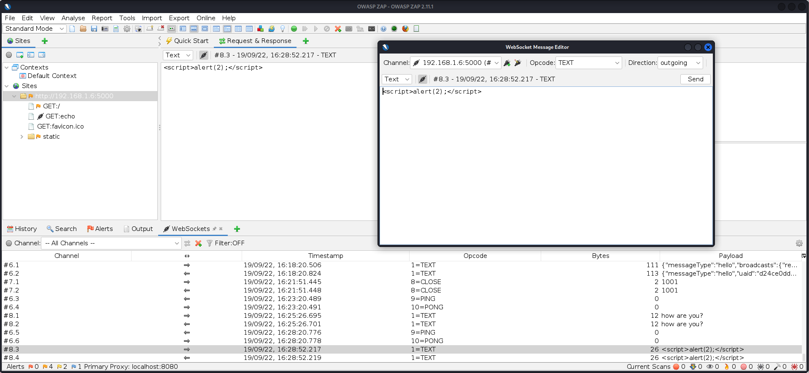This screenshot has height=373, width=809.
Task: Open Text view dropdown in Message Editor
Action: [x=397, y=79]
